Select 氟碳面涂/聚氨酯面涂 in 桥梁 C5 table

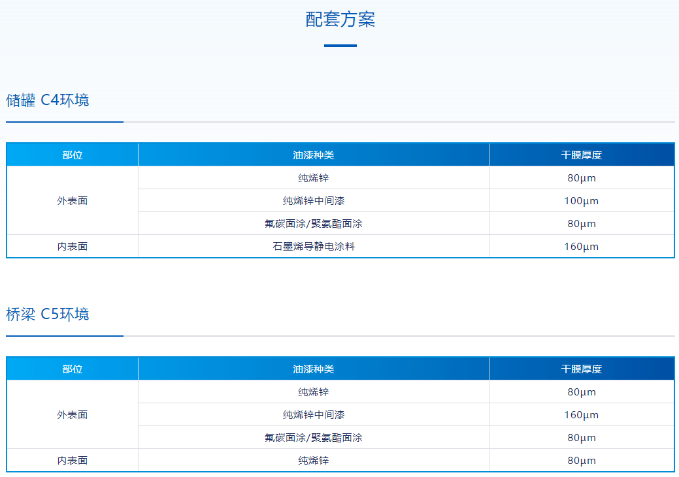(314, 438)
